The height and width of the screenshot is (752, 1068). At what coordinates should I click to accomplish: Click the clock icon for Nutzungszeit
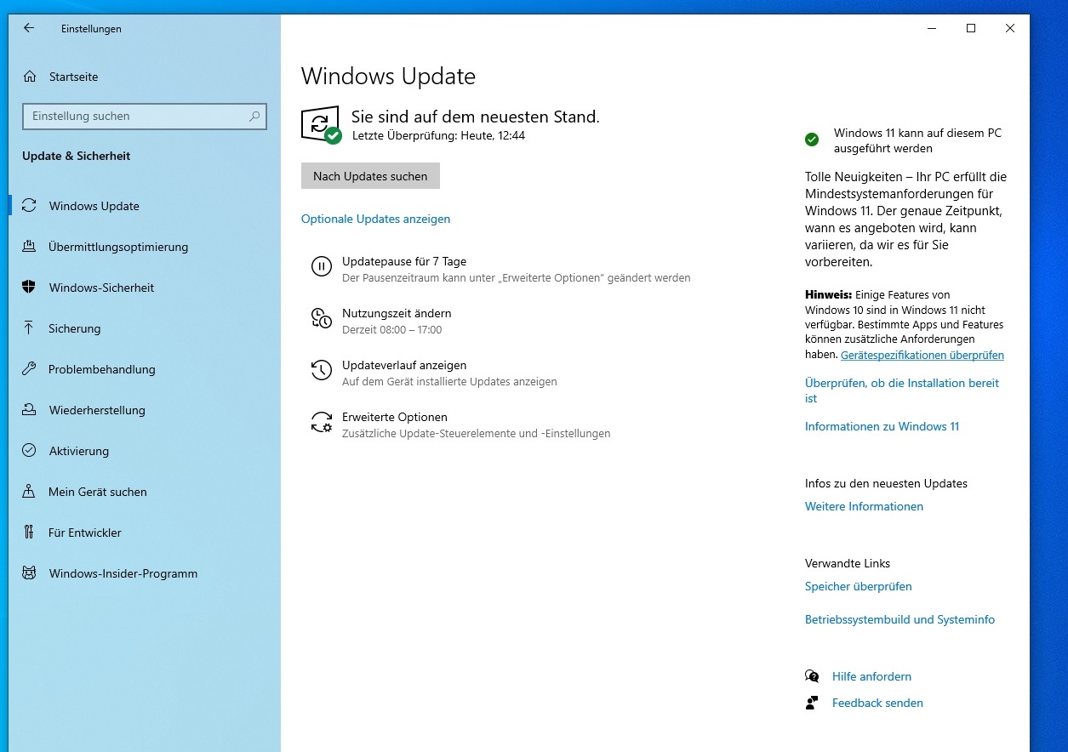point(321,318)
